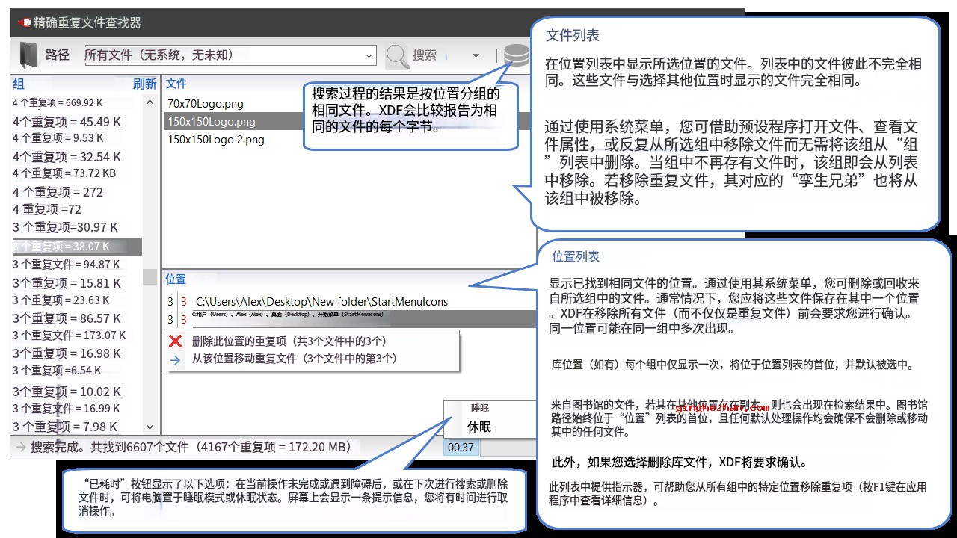Click the group list scroll-down arrow
The width and height of the screenshot is (957, 538).
coord(150,427)
